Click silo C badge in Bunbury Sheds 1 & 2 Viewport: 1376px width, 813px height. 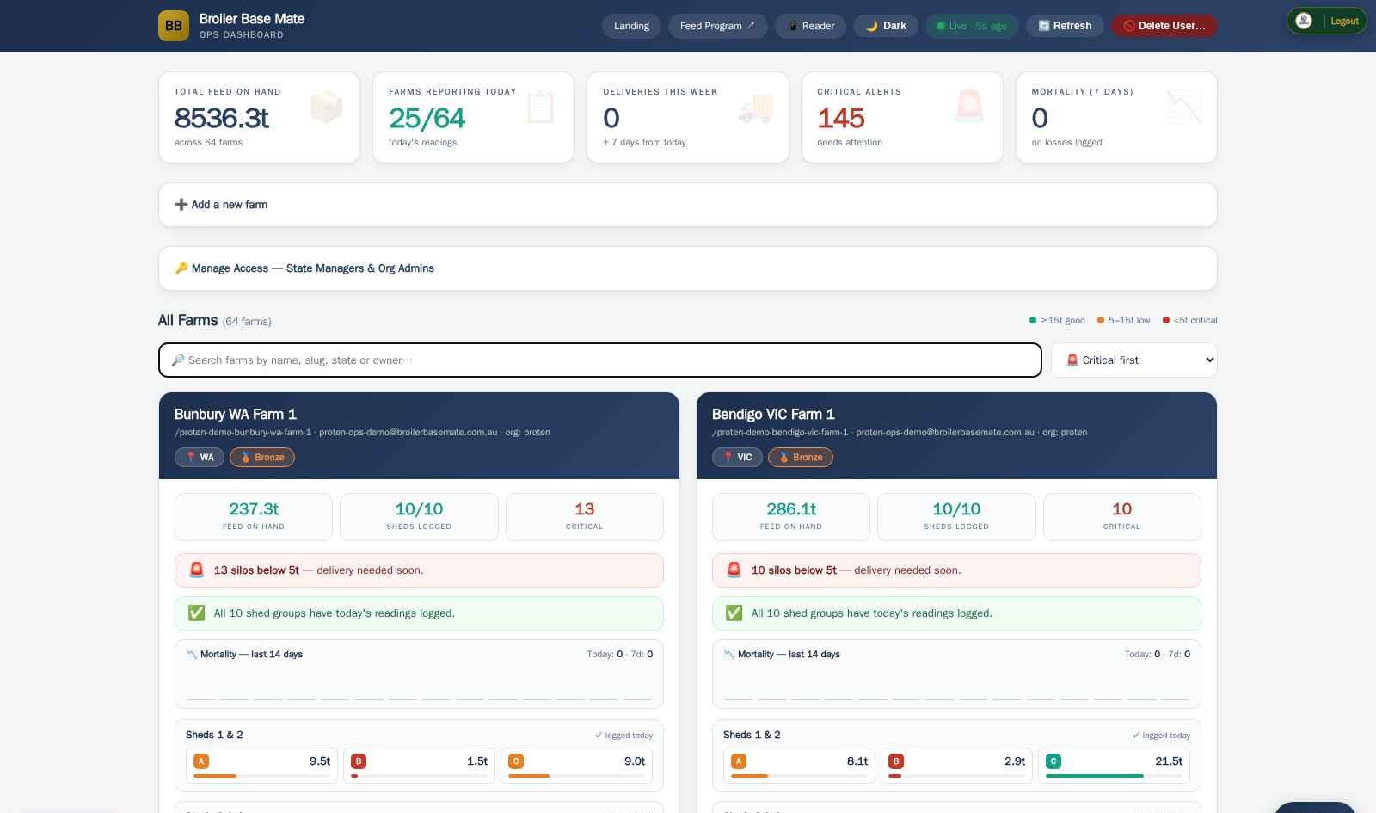(x=516, y=761)
